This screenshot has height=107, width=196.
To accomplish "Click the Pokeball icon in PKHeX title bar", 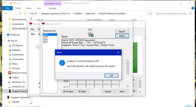I will 31,24.
